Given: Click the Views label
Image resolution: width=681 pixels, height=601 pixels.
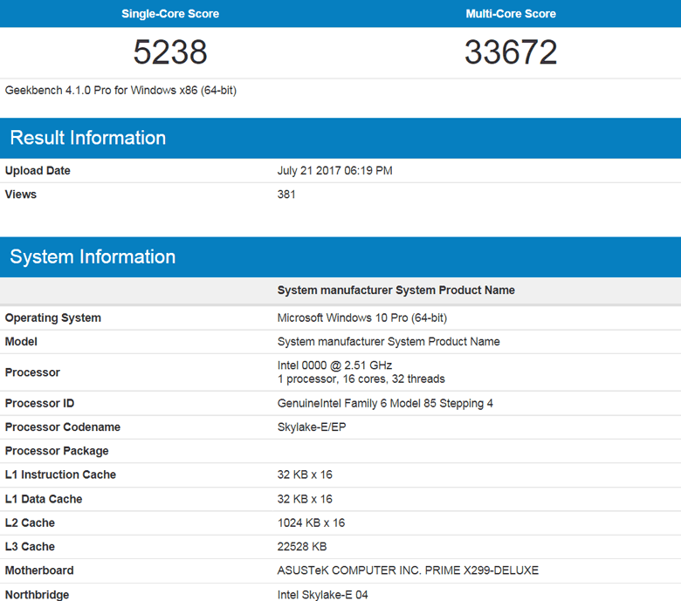Looking at the screenshot, I should tap(20, 194).
